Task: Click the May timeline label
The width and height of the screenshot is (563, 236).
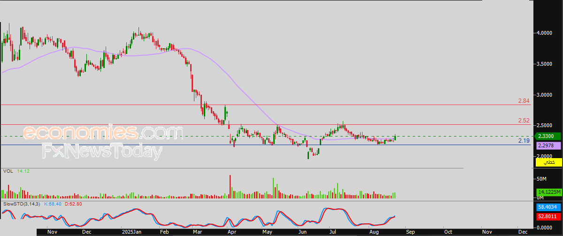Action: pos(268,232)
